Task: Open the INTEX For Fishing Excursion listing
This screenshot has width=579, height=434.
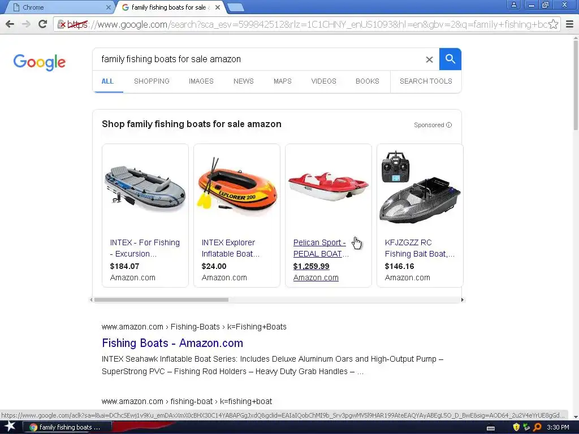Action: coord(145,248)
